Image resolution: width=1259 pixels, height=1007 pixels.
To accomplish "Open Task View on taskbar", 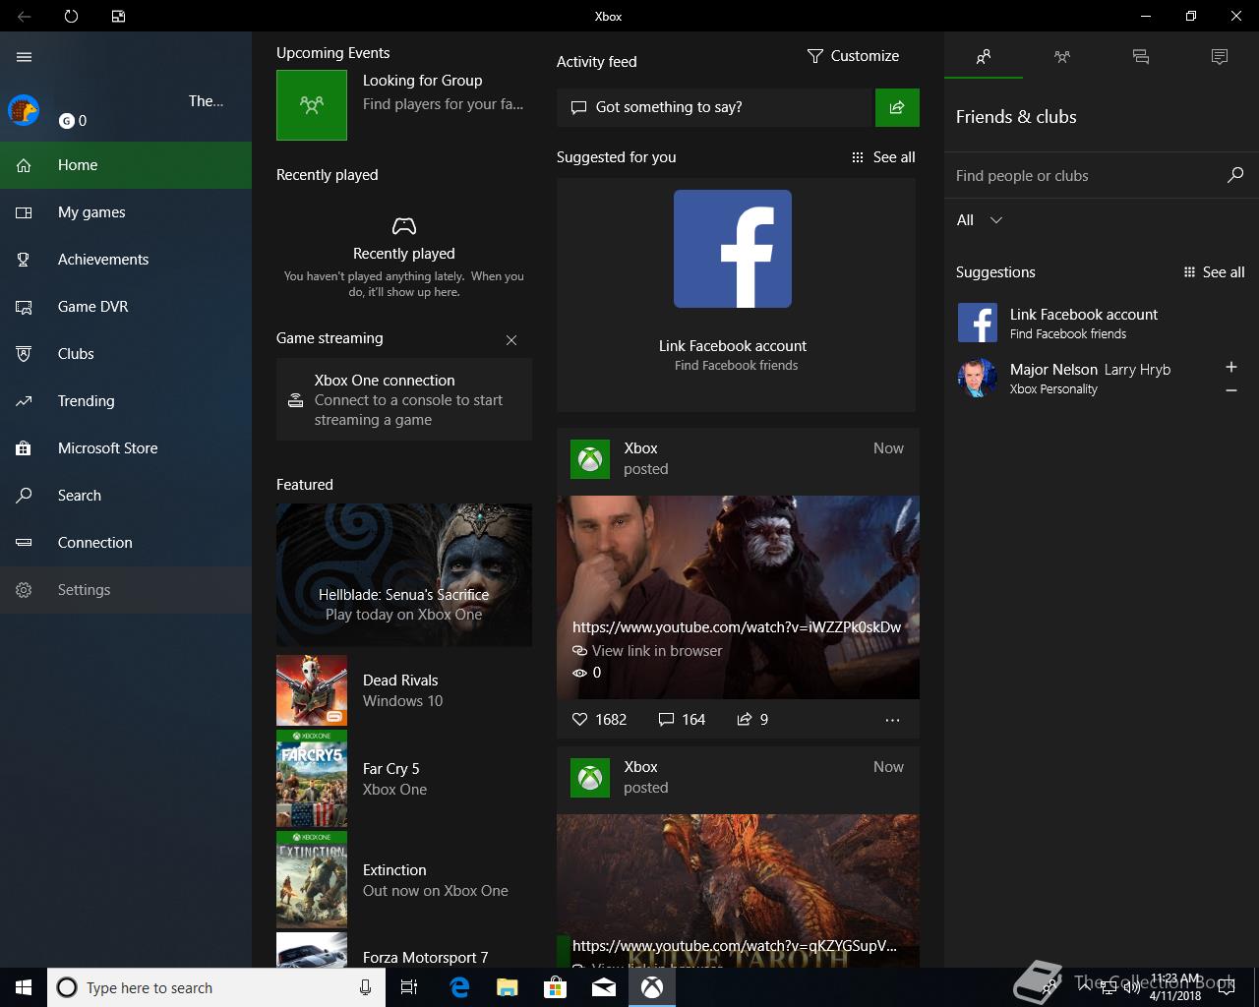I will 409,987.
